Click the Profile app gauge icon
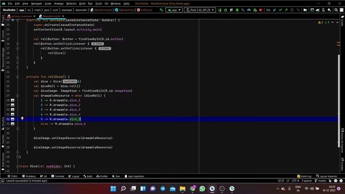Image resolution: width=345 pixels, height=194 pixels. pos(249,10)
